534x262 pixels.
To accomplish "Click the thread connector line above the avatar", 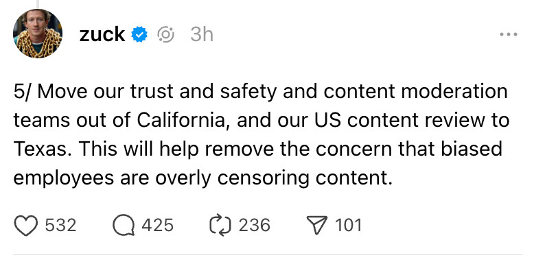I will coord(38,3).
